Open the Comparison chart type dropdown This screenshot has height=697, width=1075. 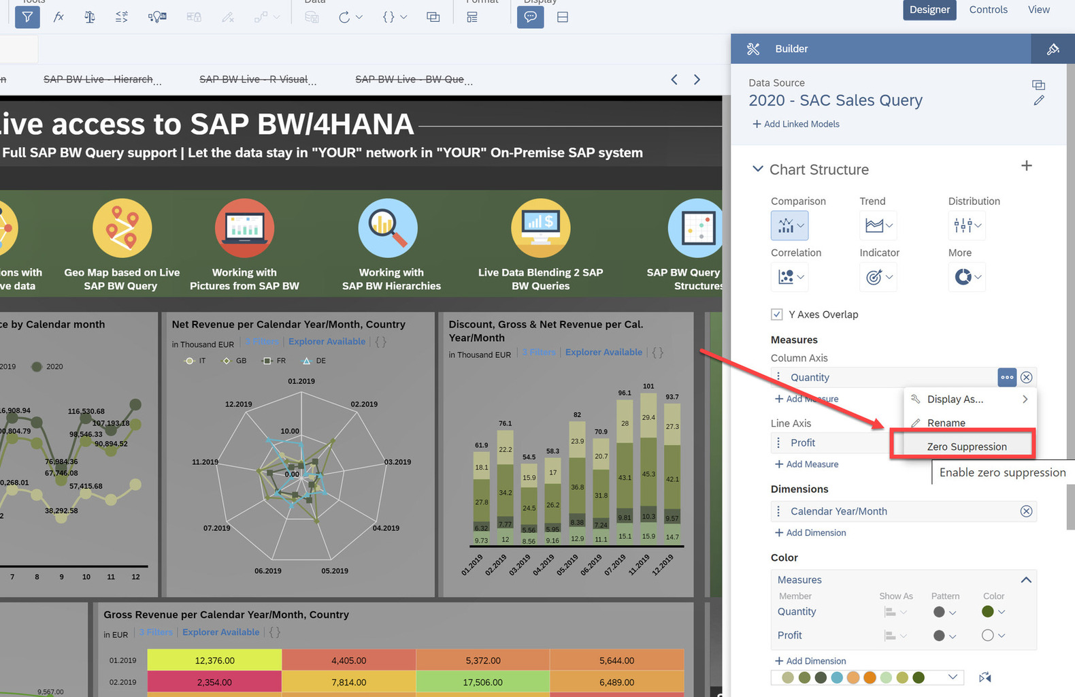pyautogui.click(x=790, y=225)
